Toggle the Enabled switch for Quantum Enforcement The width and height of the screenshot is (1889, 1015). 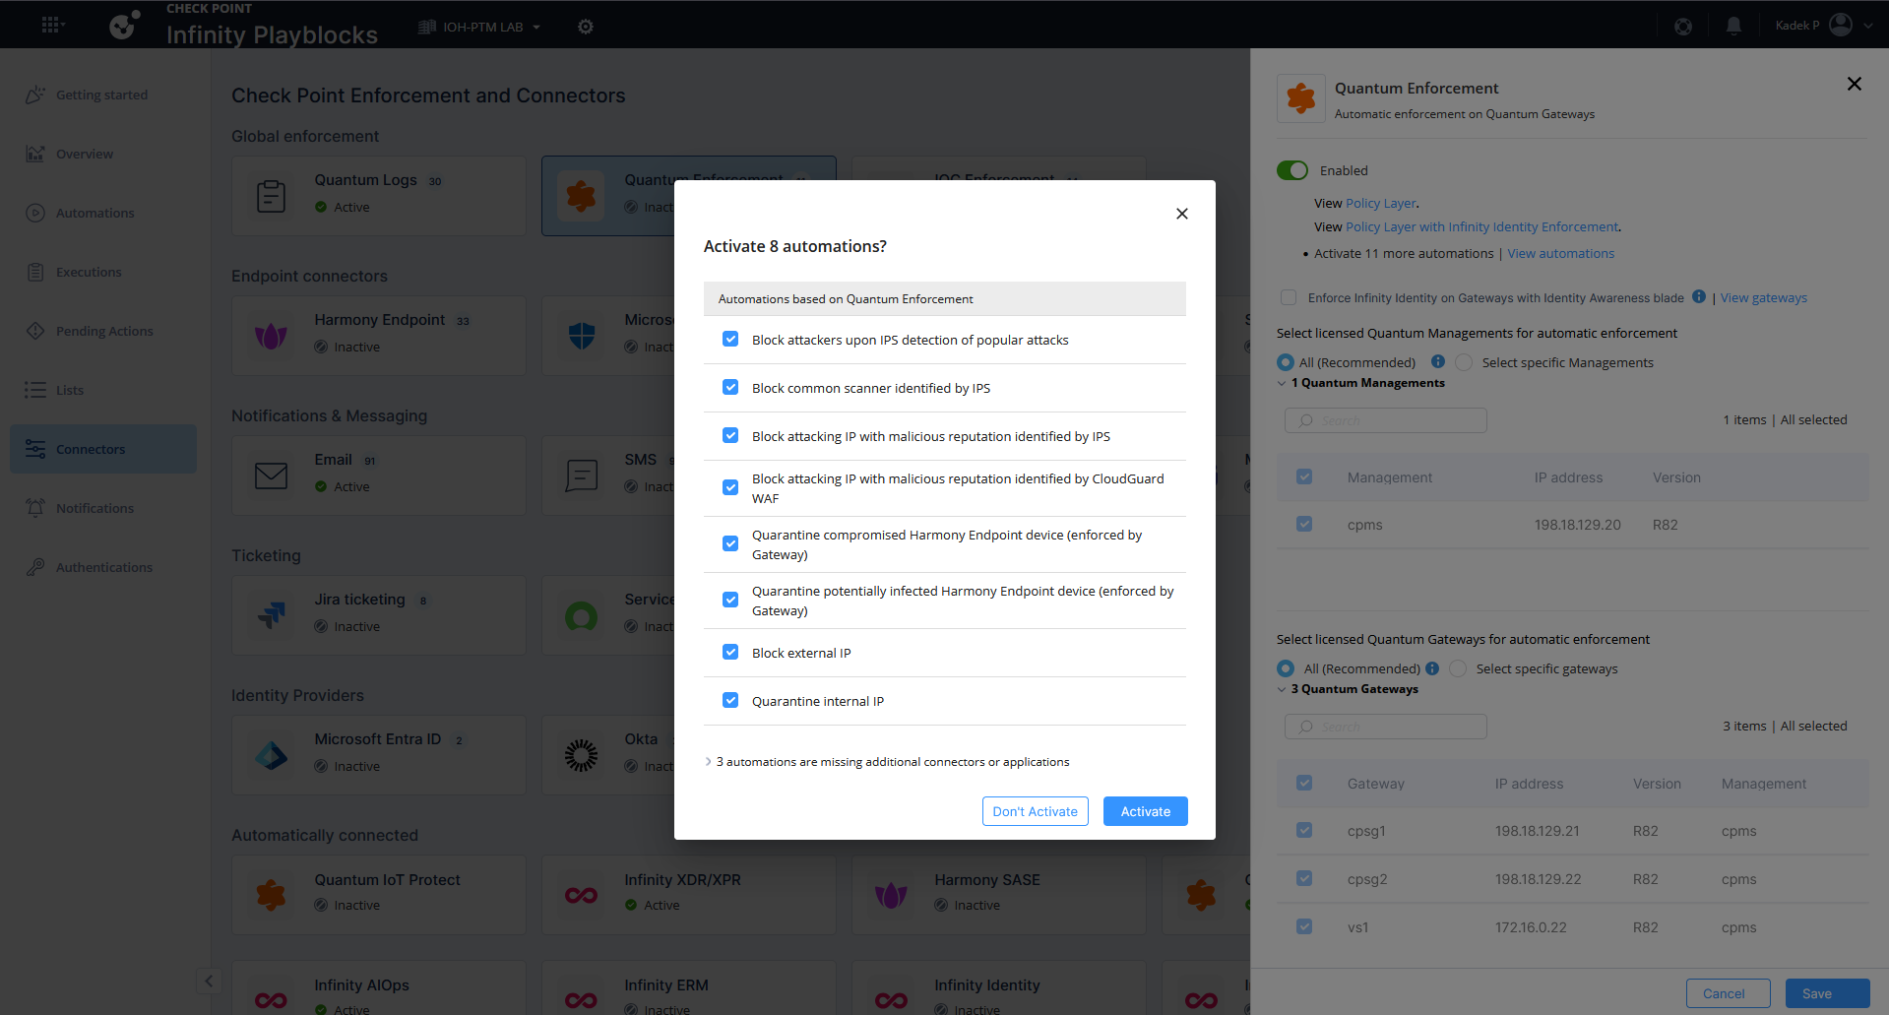(1292, 170)
